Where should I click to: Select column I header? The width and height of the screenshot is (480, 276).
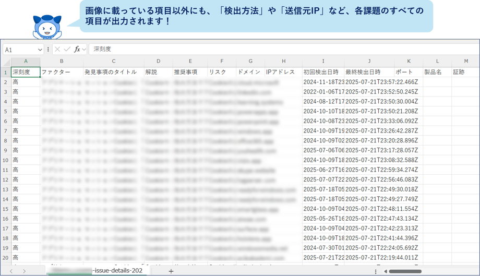[323, 61]
